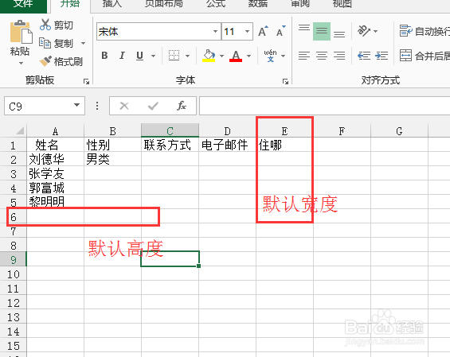Image resolution: width=450 pixels, height=357 pixels.
Task: Click into the formula bar input
Action: [325, 106]
